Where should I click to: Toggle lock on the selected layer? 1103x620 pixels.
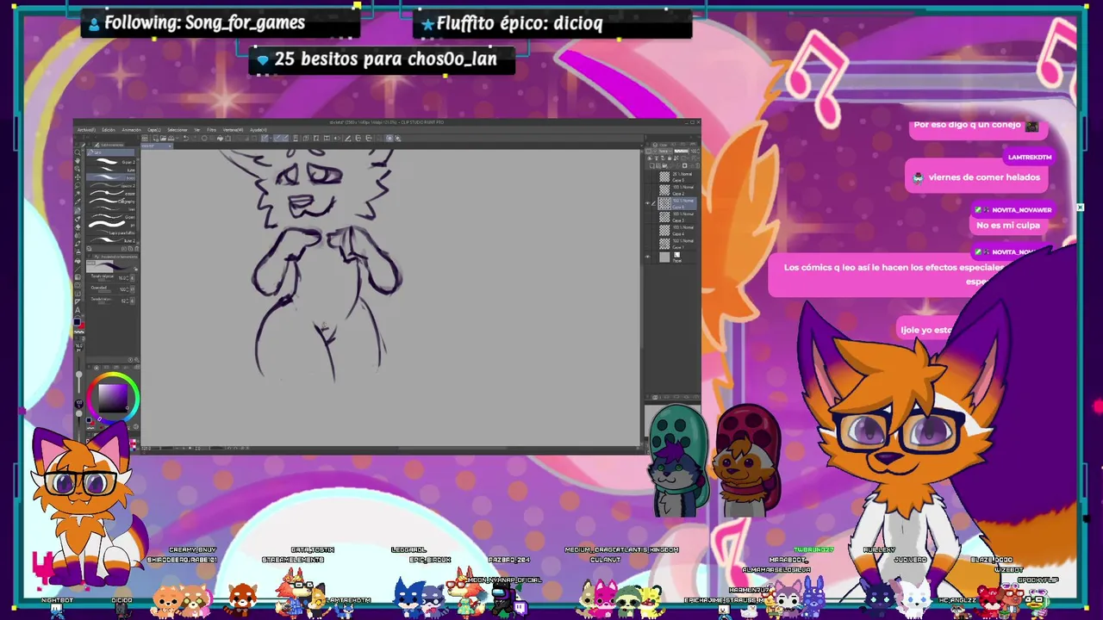670,158
